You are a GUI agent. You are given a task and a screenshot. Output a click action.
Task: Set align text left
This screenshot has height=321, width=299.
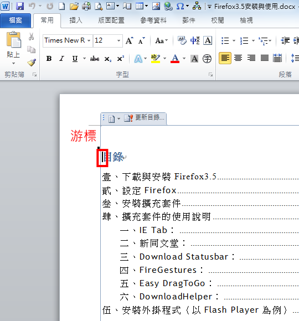click(225, 58)
